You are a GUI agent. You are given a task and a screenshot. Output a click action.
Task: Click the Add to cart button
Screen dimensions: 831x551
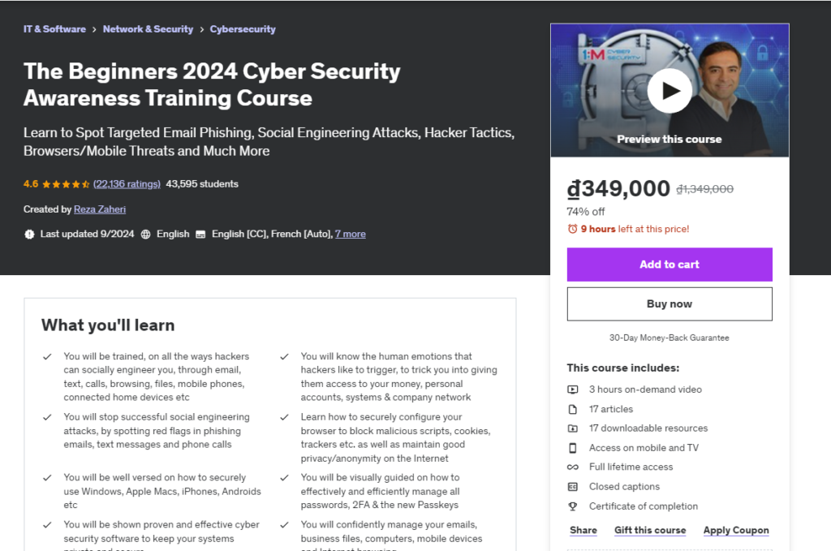click(669, 265)
